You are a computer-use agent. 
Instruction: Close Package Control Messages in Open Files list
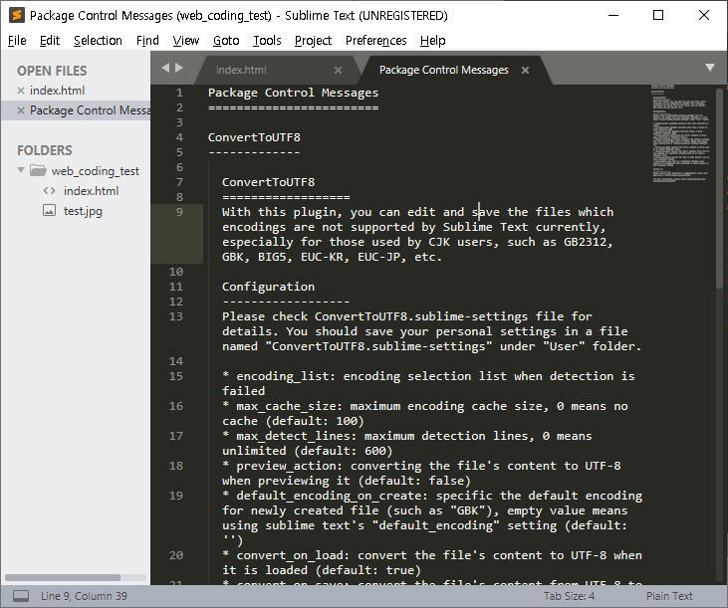[x=21, y=110]
